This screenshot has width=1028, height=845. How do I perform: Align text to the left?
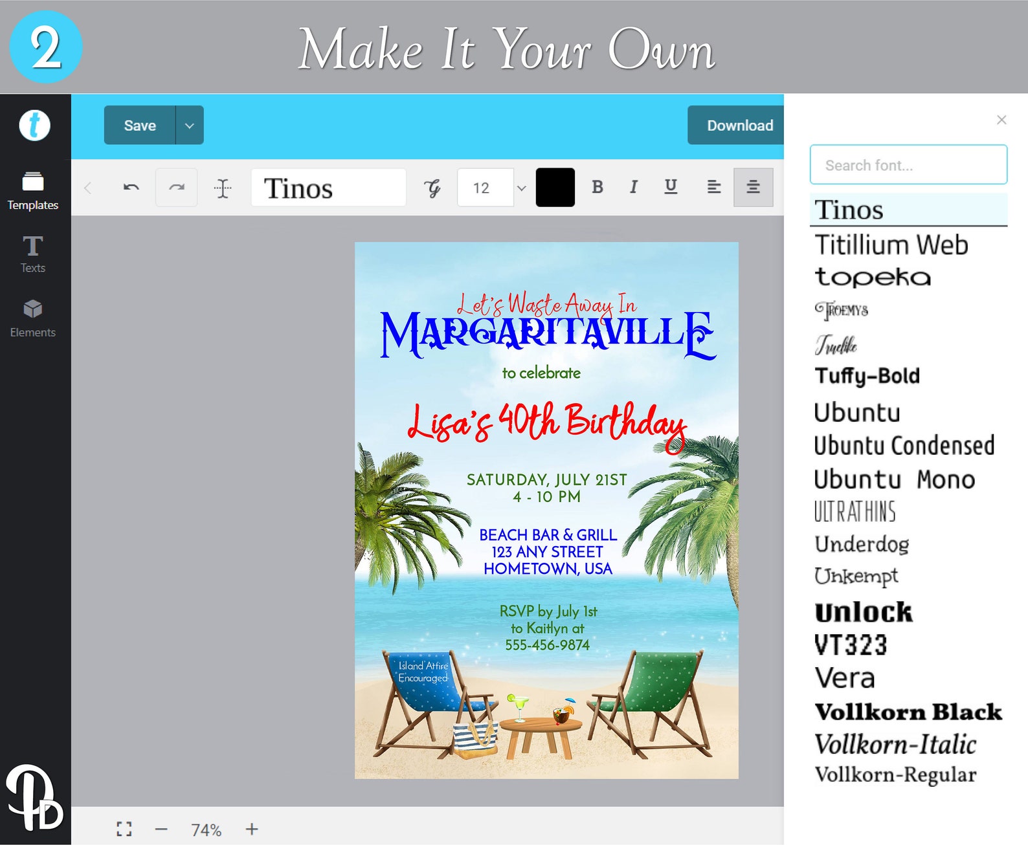[714, 187]
